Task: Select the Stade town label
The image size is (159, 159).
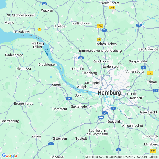Action: coord(56,85)
